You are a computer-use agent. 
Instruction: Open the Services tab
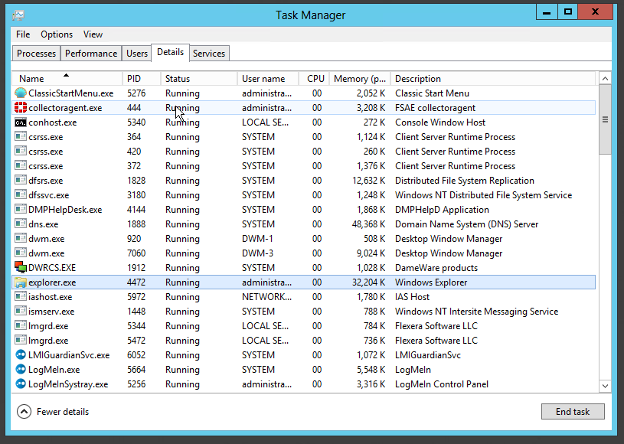pos(209,54)
